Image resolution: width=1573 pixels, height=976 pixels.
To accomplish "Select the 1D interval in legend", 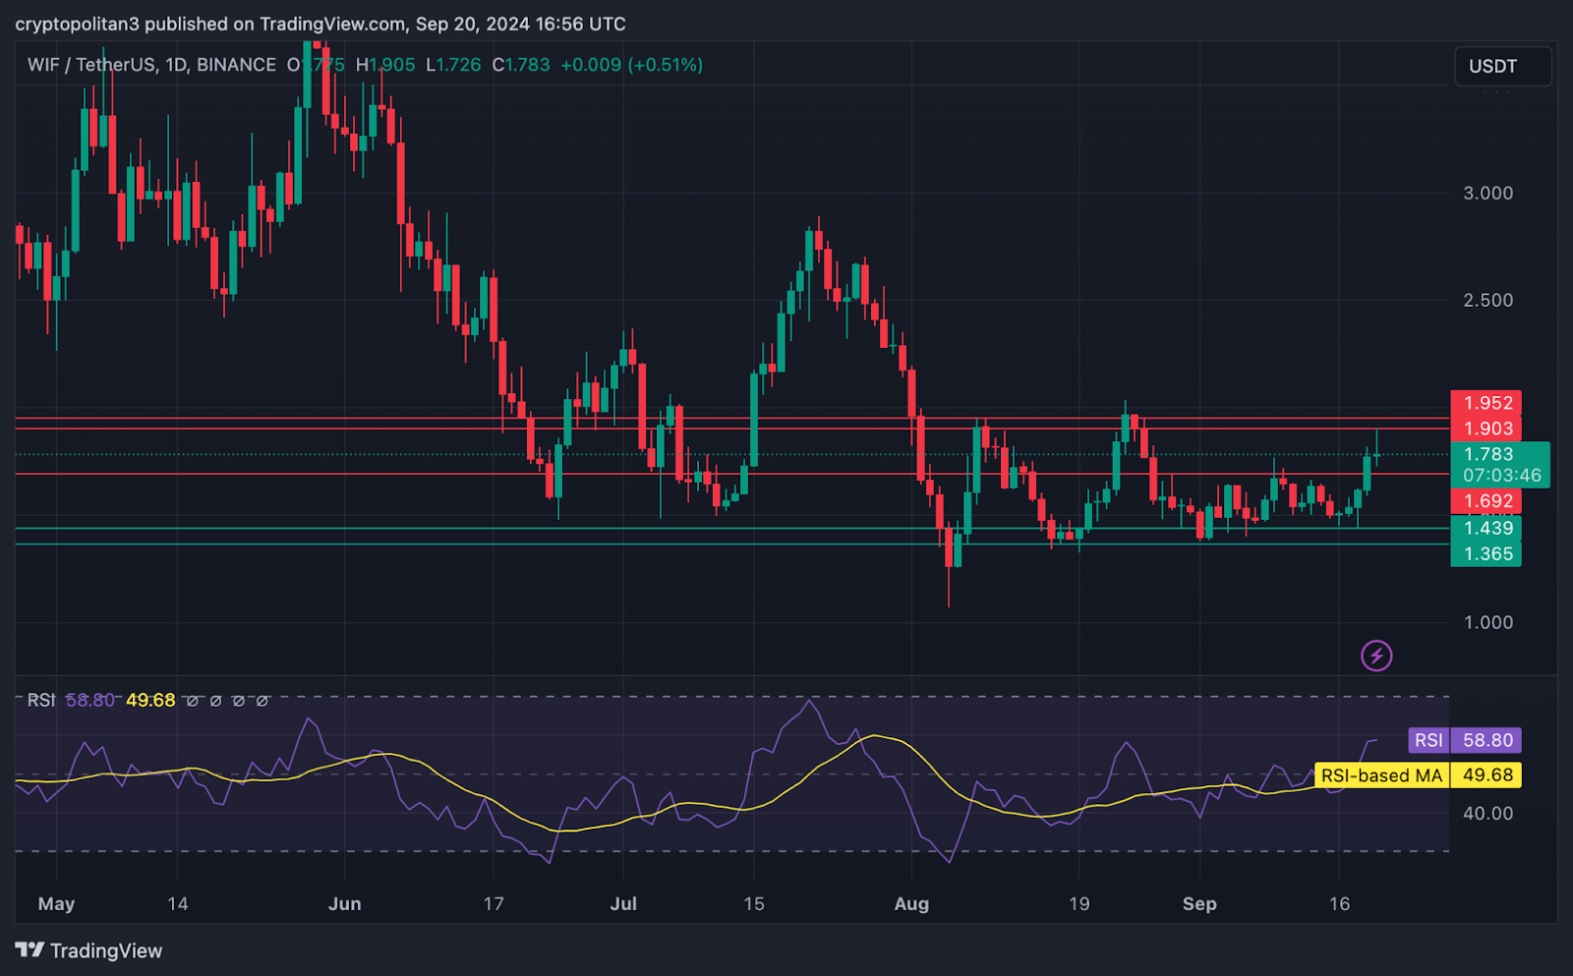I will [x=176, y=65].
